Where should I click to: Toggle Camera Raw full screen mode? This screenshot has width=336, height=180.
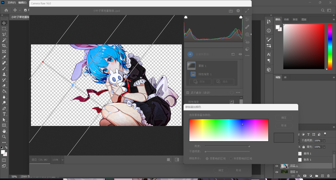[x=247, y=11]
